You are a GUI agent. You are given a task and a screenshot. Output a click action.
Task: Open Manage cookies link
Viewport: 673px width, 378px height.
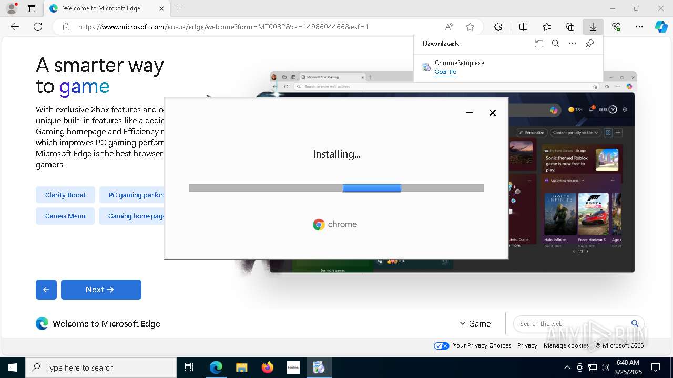pos(566,345)
